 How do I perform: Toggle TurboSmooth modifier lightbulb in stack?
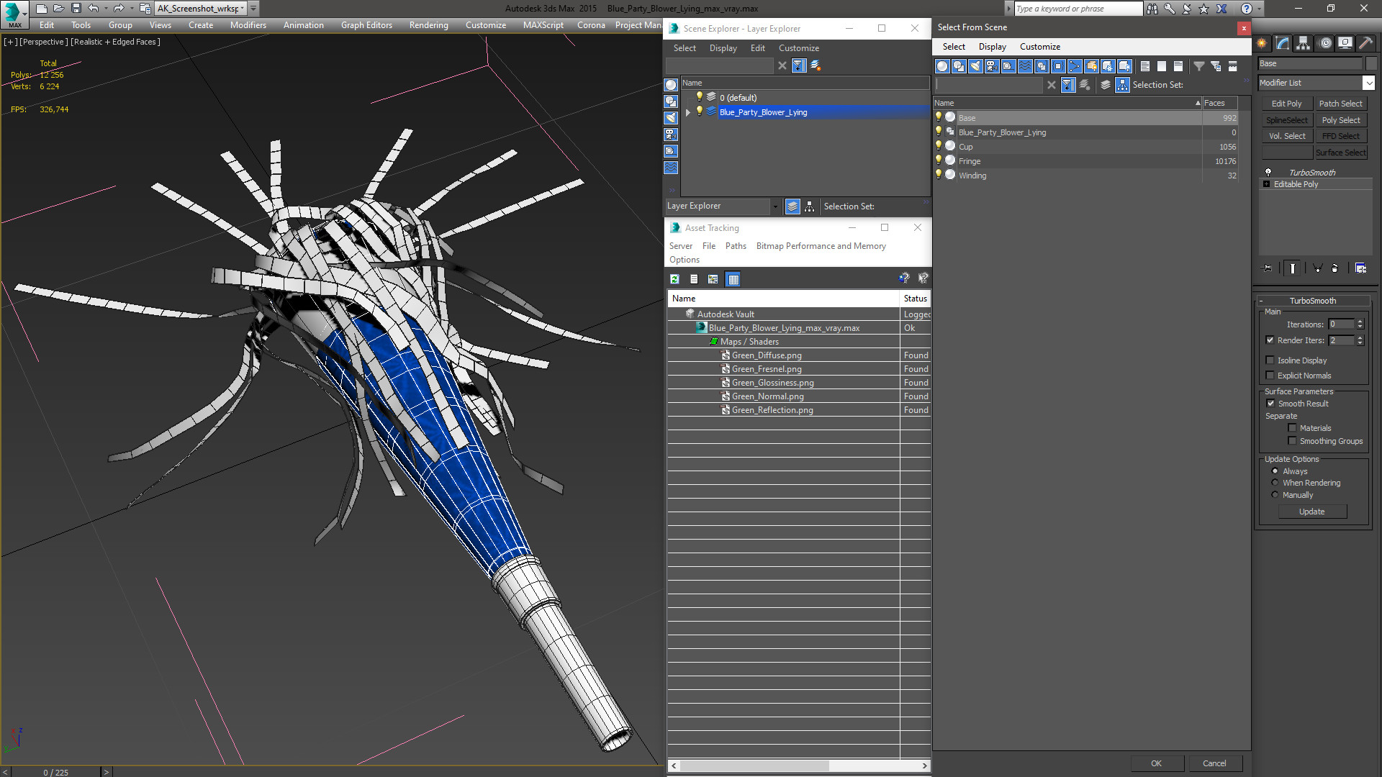pos(1268,173)
